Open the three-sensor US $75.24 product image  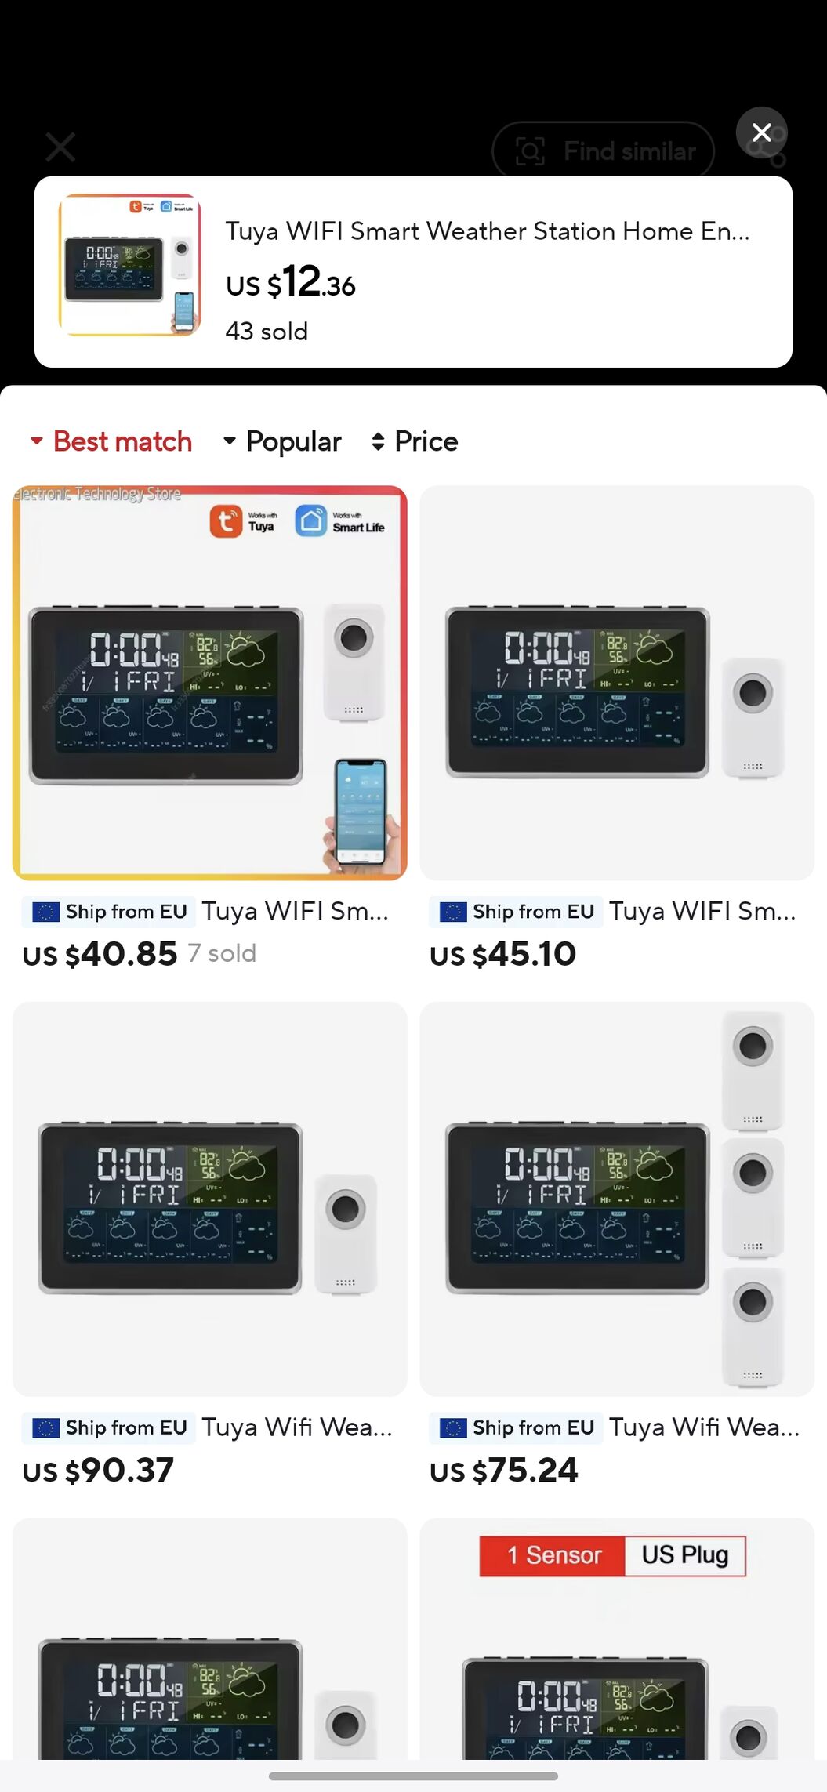click(617, 1199)
